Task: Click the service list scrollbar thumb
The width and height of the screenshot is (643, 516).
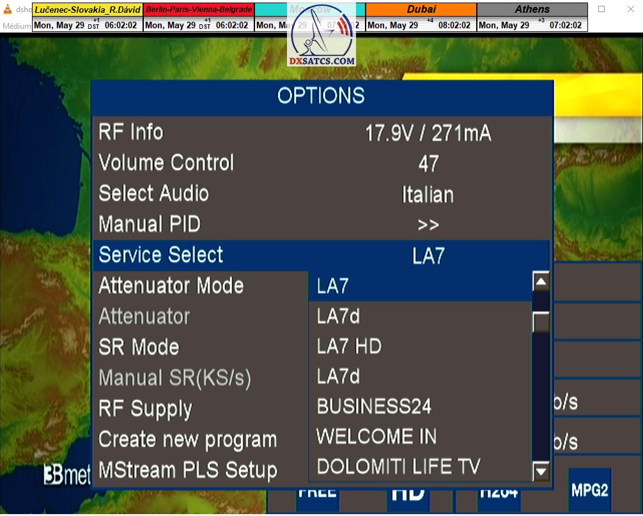Action: (541, 322)
